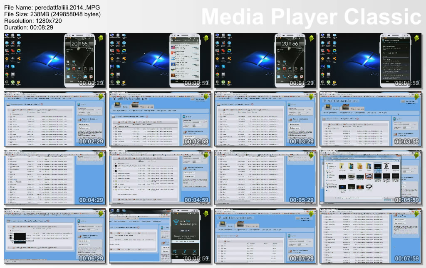
Task: Click Photoshop desktop icon in 00:00:29 frame
Action: click(x=7, y=66)
